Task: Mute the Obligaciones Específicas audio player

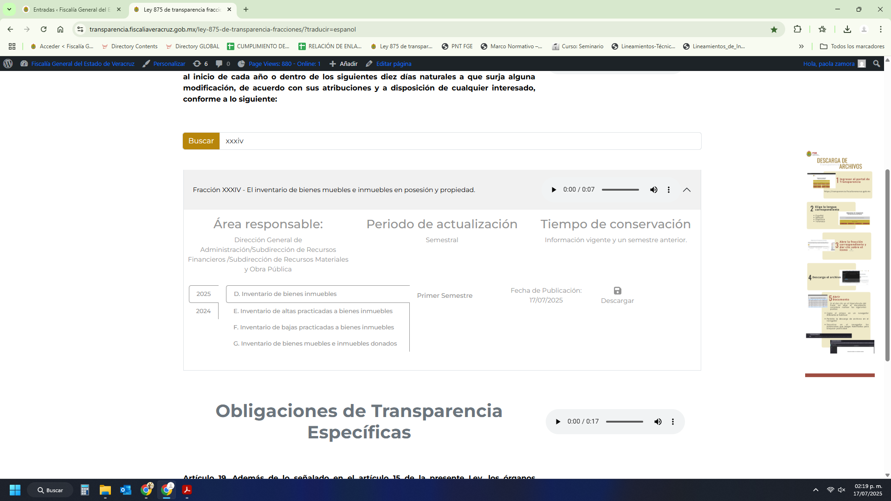Action: click(658, 422)
